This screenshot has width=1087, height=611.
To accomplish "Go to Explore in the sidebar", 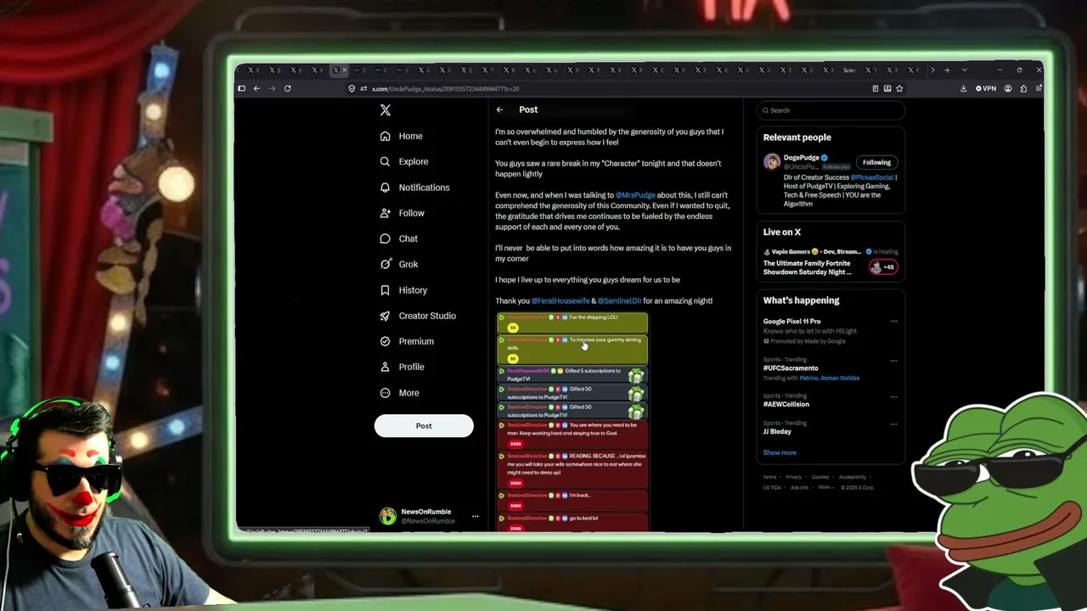I will coord(414,161).
